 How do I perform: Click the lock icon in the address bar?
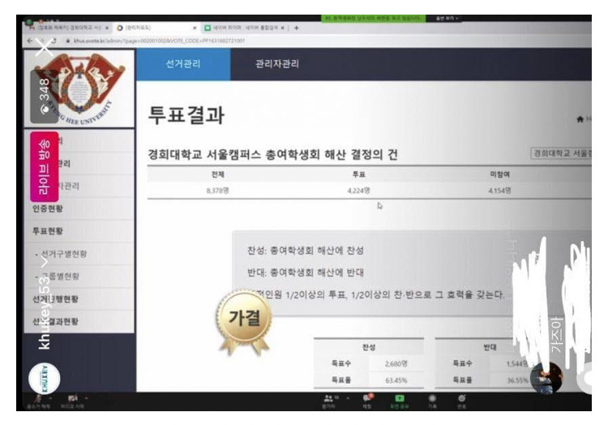click(68, 41)
